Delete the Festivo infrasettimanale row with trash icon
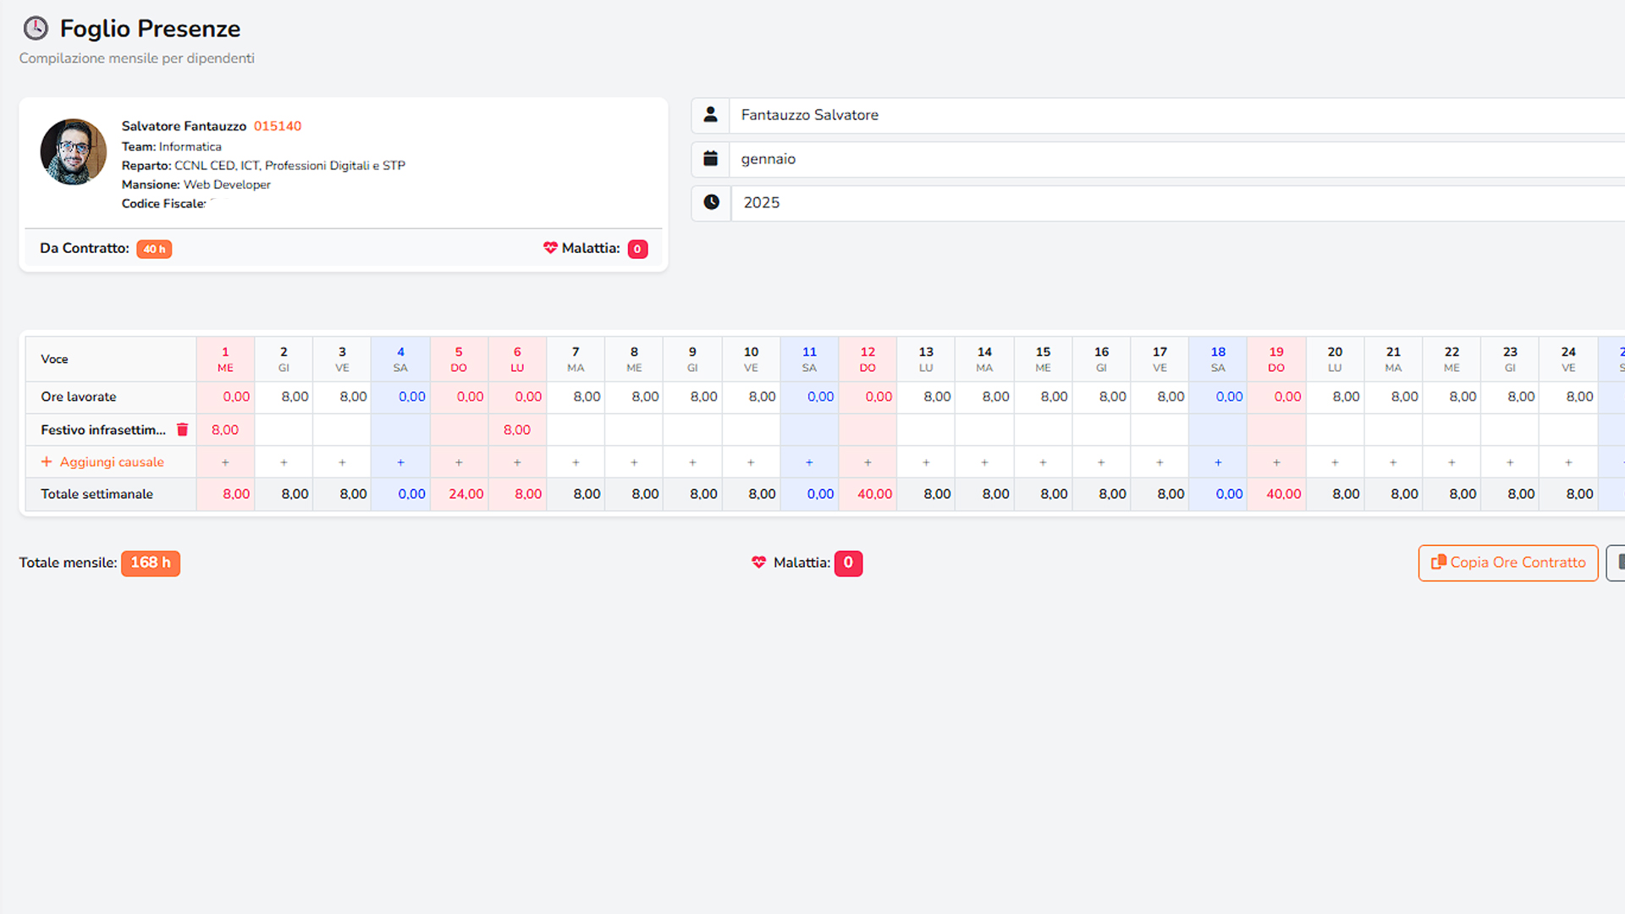The image size is (1625, 914). pyautogui.click(x=182, y=430)
